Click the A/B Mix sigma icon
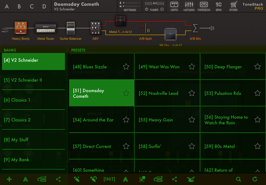The height and width of the screenshot is (185, 266). [x=195, y=28]
